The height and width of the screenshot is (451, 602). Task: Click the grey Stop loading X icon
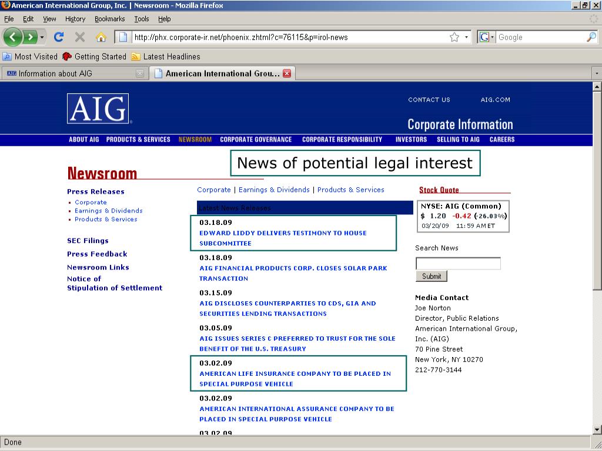(80, 37)
